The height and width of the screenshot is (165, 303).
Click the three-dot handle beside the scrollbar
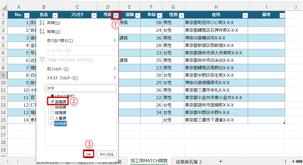(x=286, y=161)
